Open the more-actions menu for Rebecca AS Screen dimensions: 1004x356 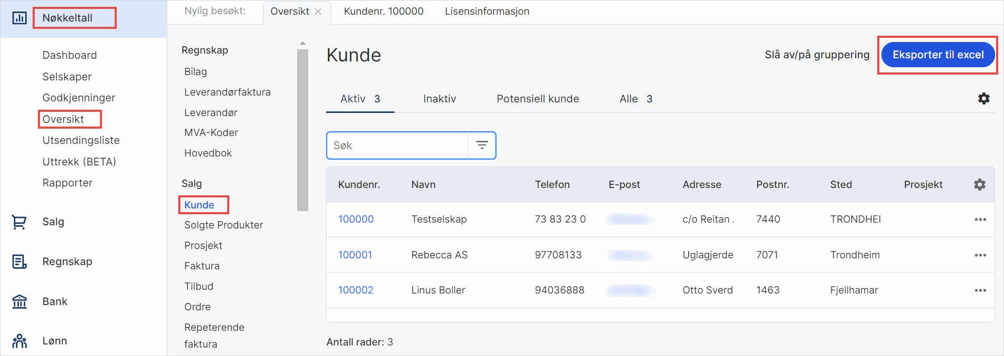tap(980, 255)
